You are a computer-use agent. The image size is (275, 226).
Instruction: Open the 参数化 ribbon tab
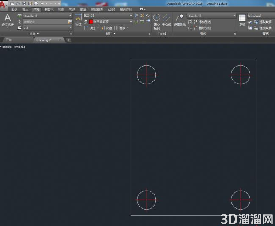click(49, 9)
